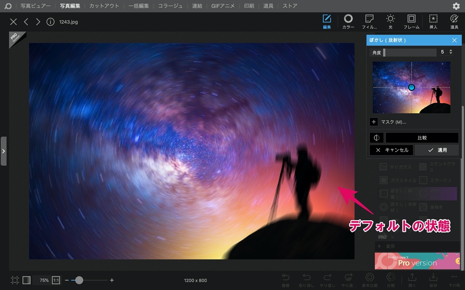The width and height of the screenshot is (465, 290).
Task: Open the 道具 palette tools panel
Action: coord(454,22)
